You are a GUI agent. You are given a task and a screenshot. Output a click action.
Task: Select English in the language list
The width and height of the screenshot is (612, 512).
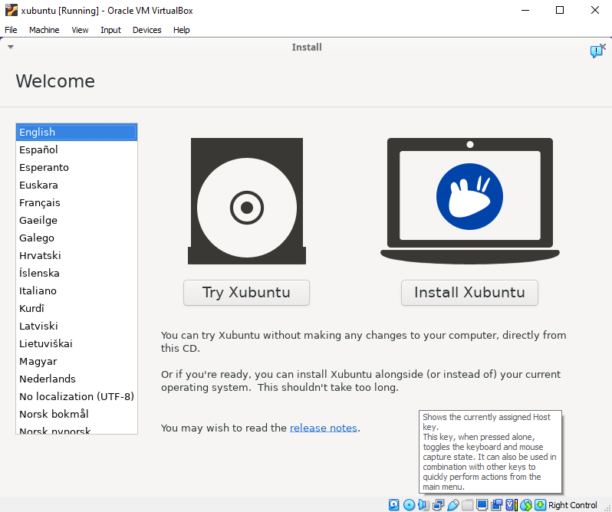pyautogui.click(x=77, y=132)
